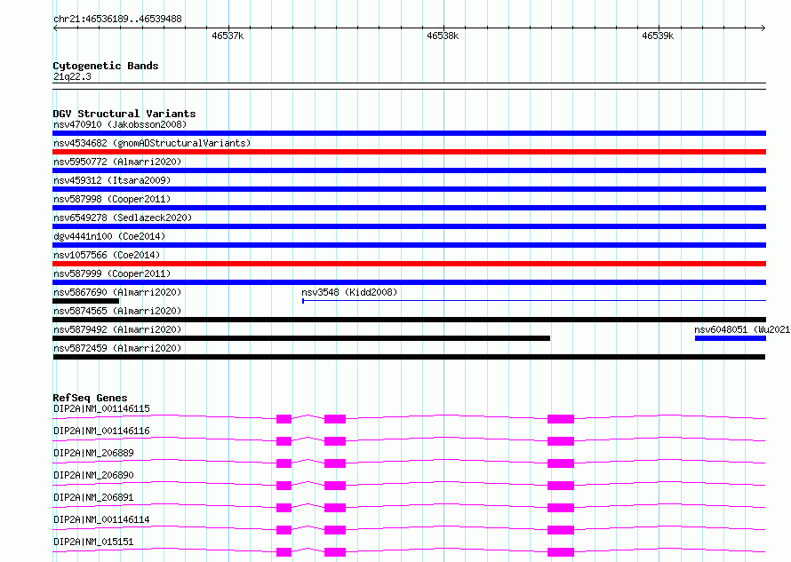Click the DIP2A|NM_206891 transcript label
791x562 pixels.
tap(94, 497)
